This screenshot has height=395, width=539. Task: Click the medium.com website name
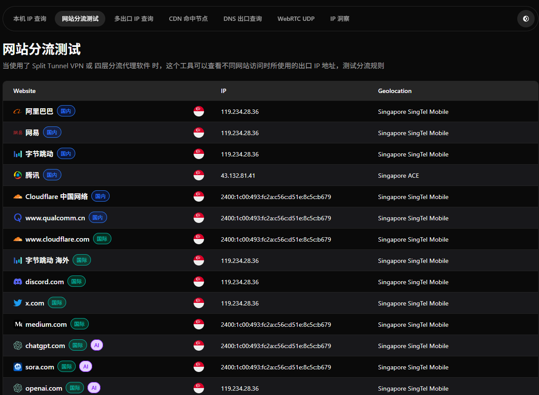pos(46,325)
